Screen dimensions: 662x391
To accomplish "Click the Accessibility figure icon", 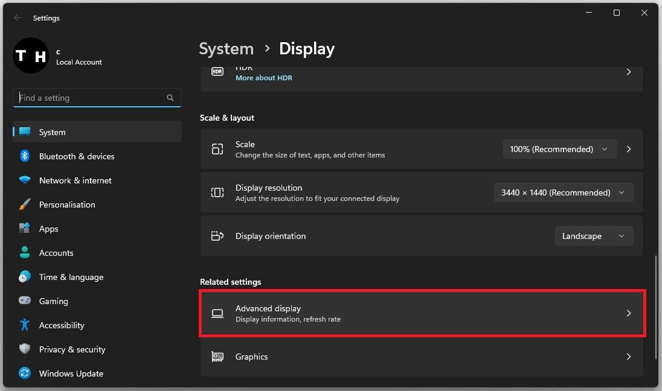I will [25, 325].
